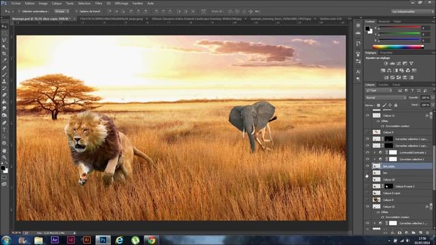Screen dimensions: 436x245
Task: Open the Fichier menu
Action: tap(16, 3)
